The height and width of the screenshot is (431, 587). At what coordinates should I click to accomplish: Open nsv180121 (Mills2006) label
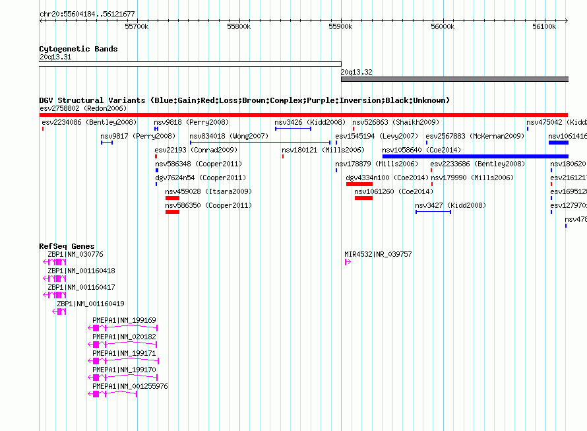point(323,150)
